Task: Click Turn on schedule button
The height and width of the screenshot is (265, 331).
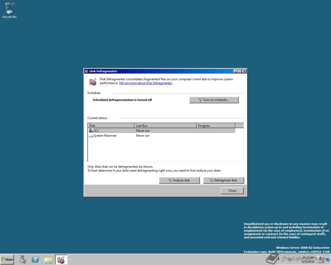Action: 214,100
